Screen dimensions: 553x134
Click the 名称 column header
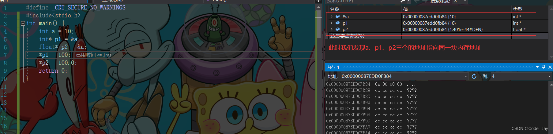point(364,9)
